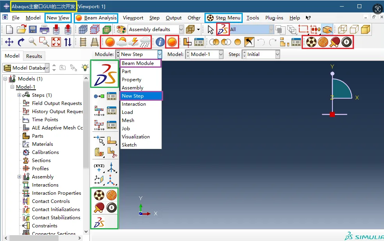Select Mesh in the module list
Screen dimensions: 384x241
[141, 120]
